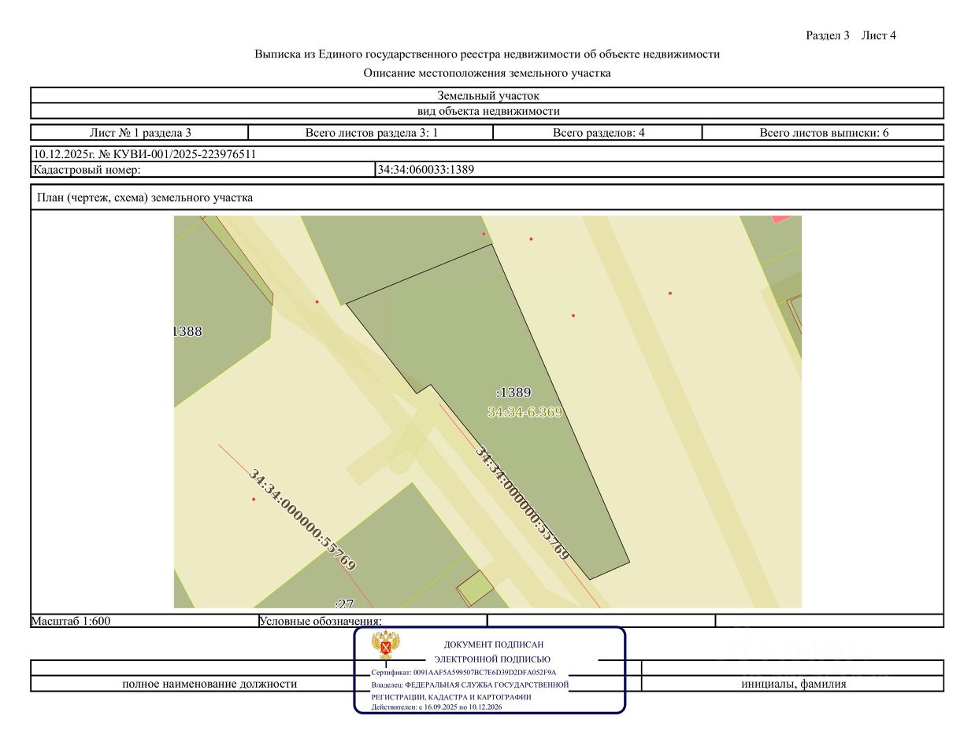Click the pink building fragment at map corner

coord(781,219)
